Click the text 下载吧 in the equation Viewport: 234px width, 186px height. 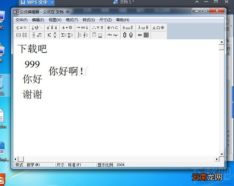(32, 49)
